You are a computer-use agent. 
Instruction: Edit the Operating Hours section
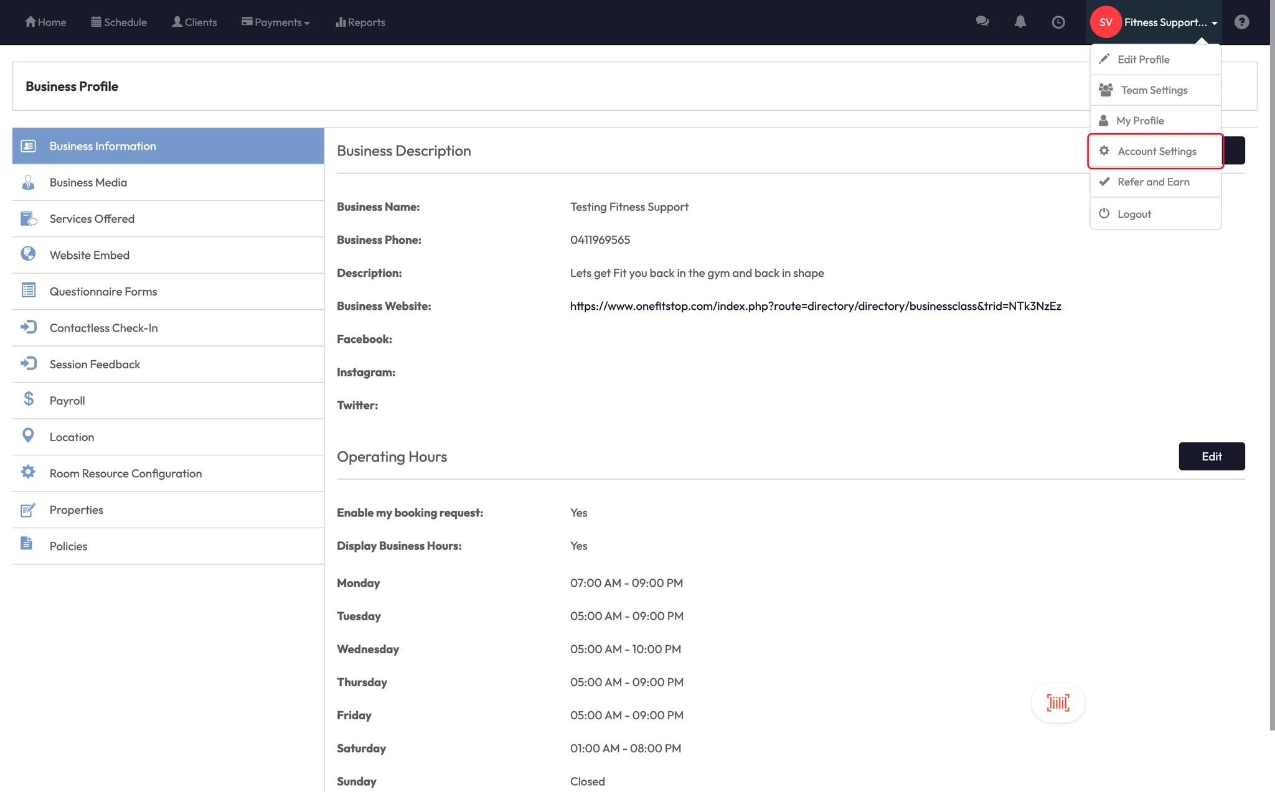click(x=1211, y=457)
